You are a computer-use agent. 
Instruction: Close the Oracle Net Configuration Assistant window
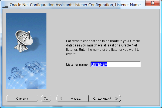pyautogui.click(x=153, y=3)
